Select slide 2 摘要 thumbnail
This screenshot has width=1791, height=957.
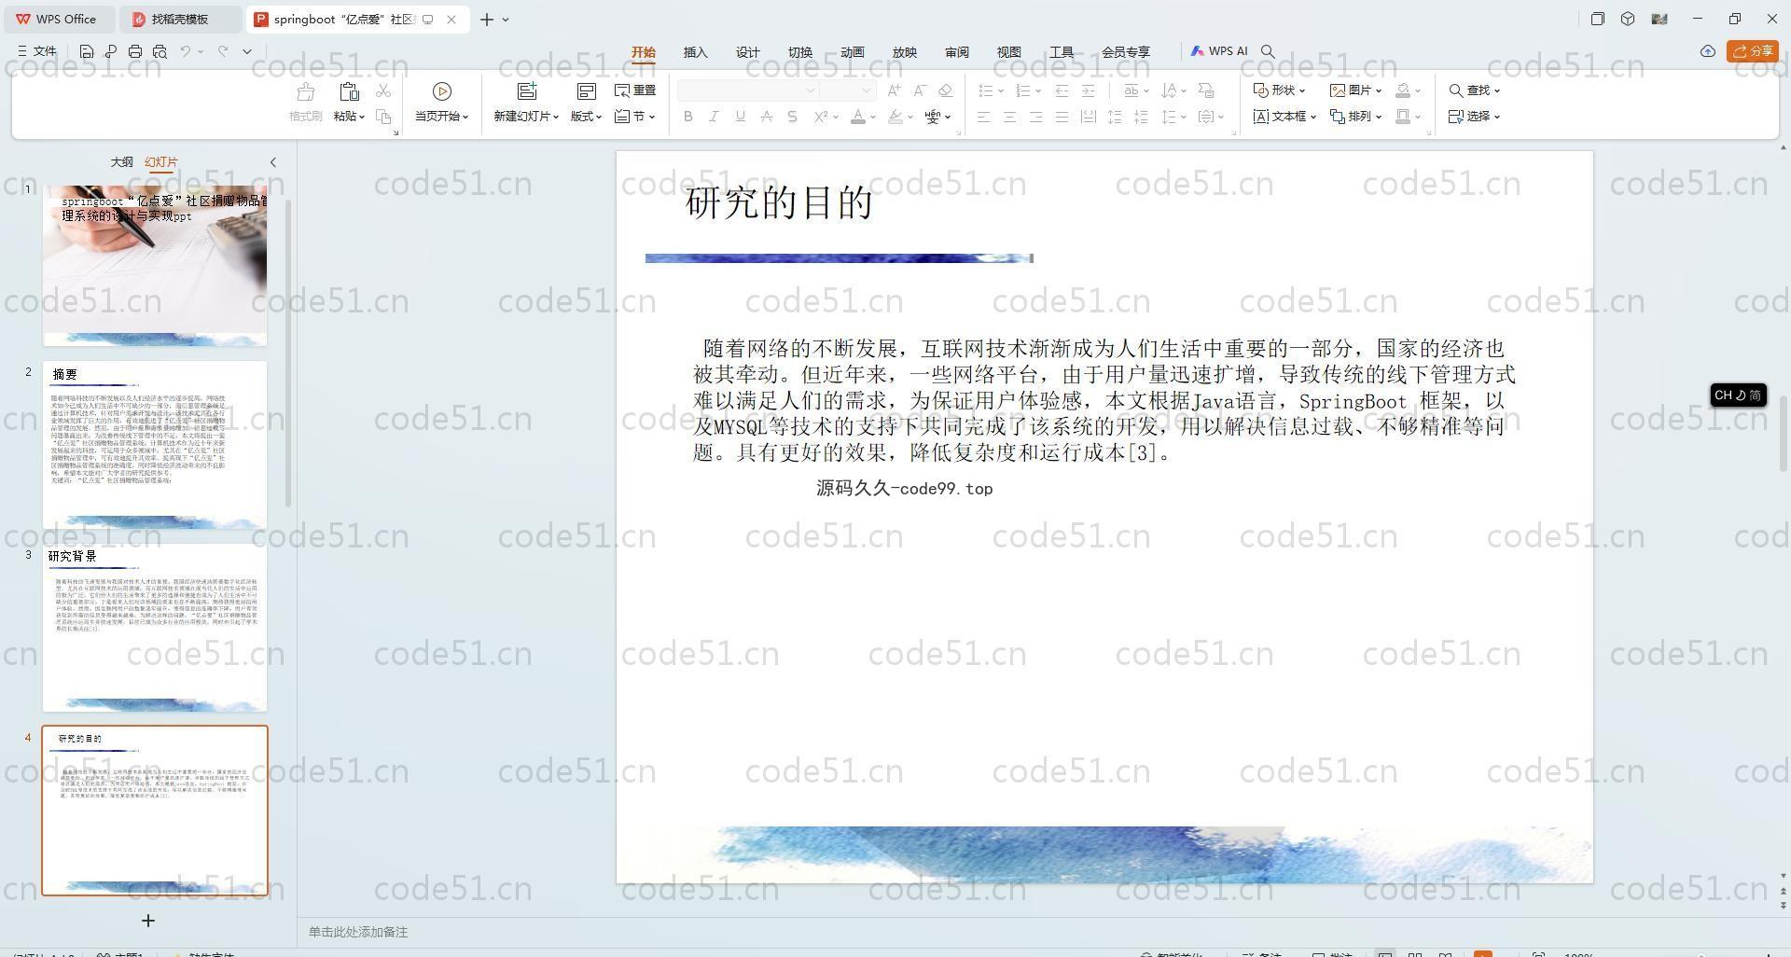[x=155, y=445]
